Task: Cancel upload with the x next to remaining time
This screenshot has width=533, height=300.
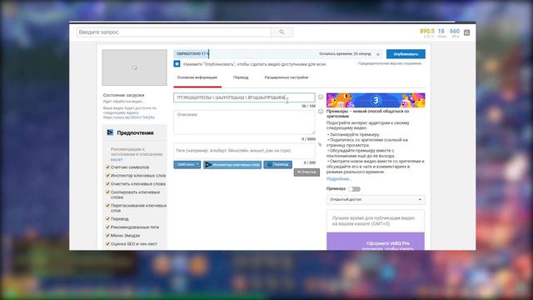Action: 378,54
